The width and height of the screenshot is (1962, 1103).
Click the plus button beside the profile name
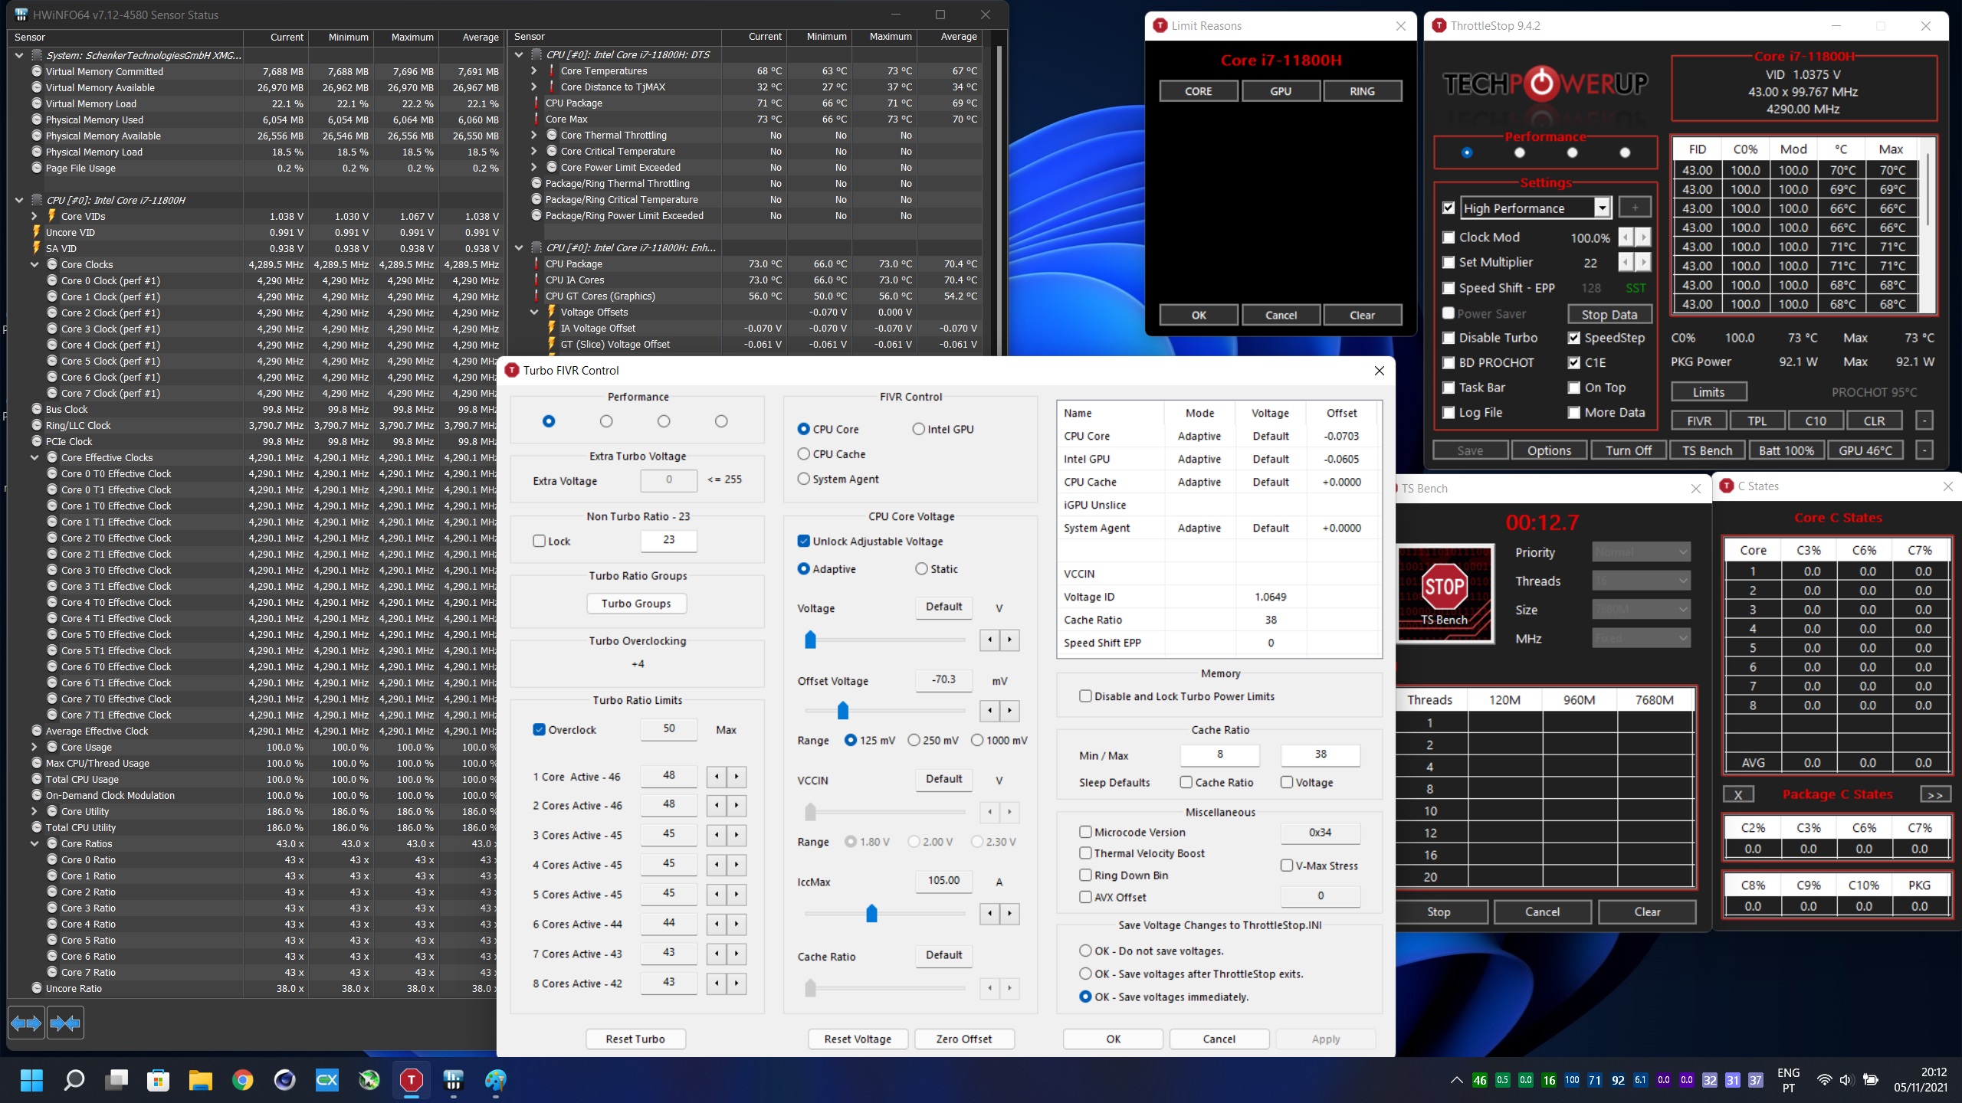tap(1634, 208)
